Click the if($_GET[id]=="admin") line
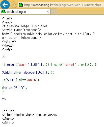 [x=20, y=80]
